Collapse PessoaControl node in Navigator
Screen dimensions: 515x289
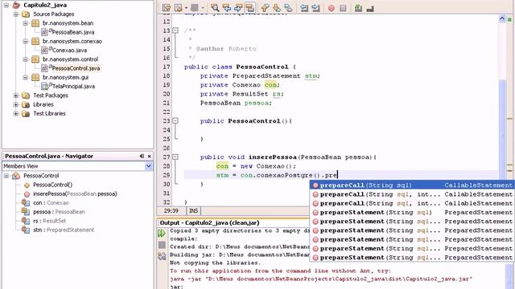(6, 176)
